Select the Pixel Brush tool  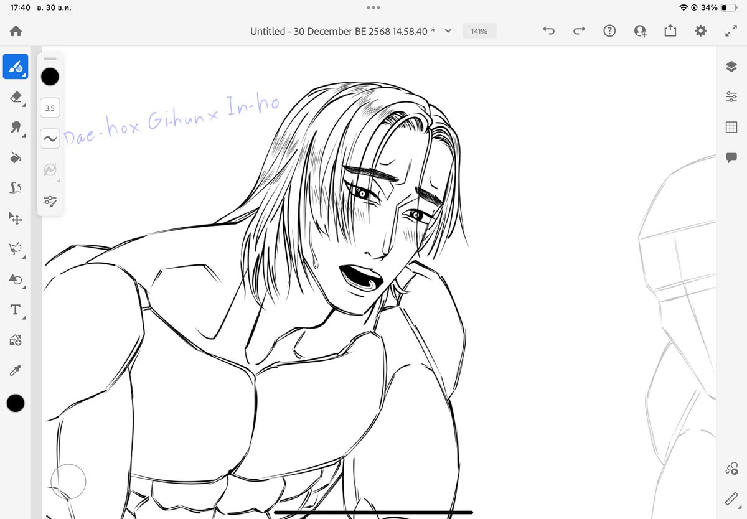point(16,67)
